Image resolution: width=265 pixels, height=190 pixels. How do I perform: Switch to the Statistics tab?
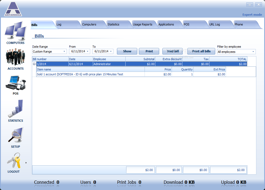tap(119, 25)
